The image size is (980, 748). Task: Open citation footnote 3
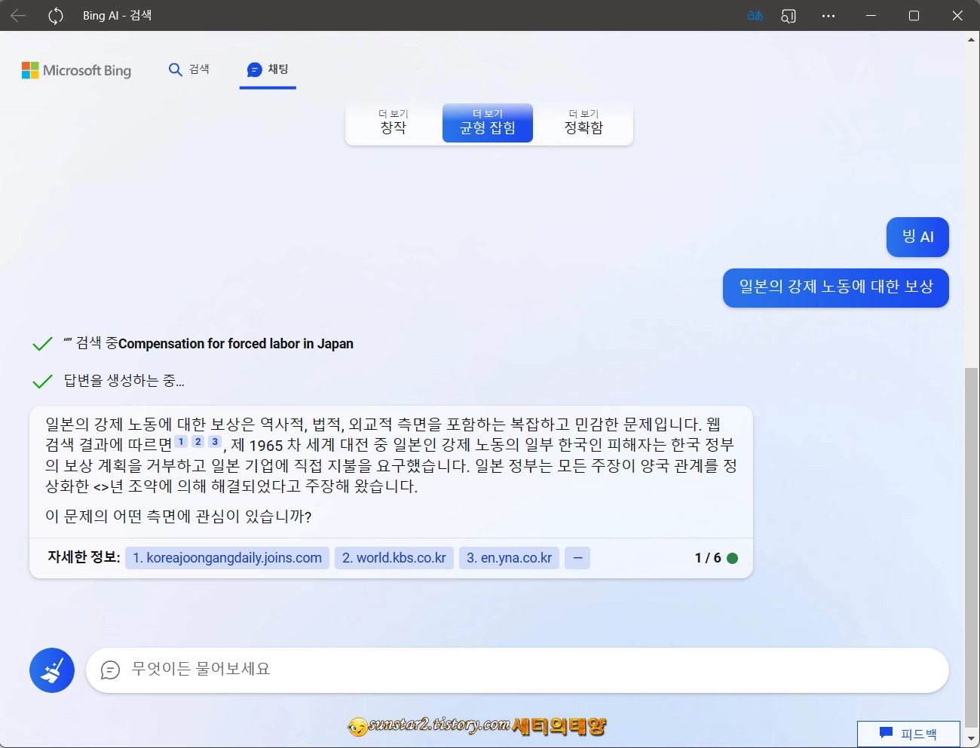point(215,442)
